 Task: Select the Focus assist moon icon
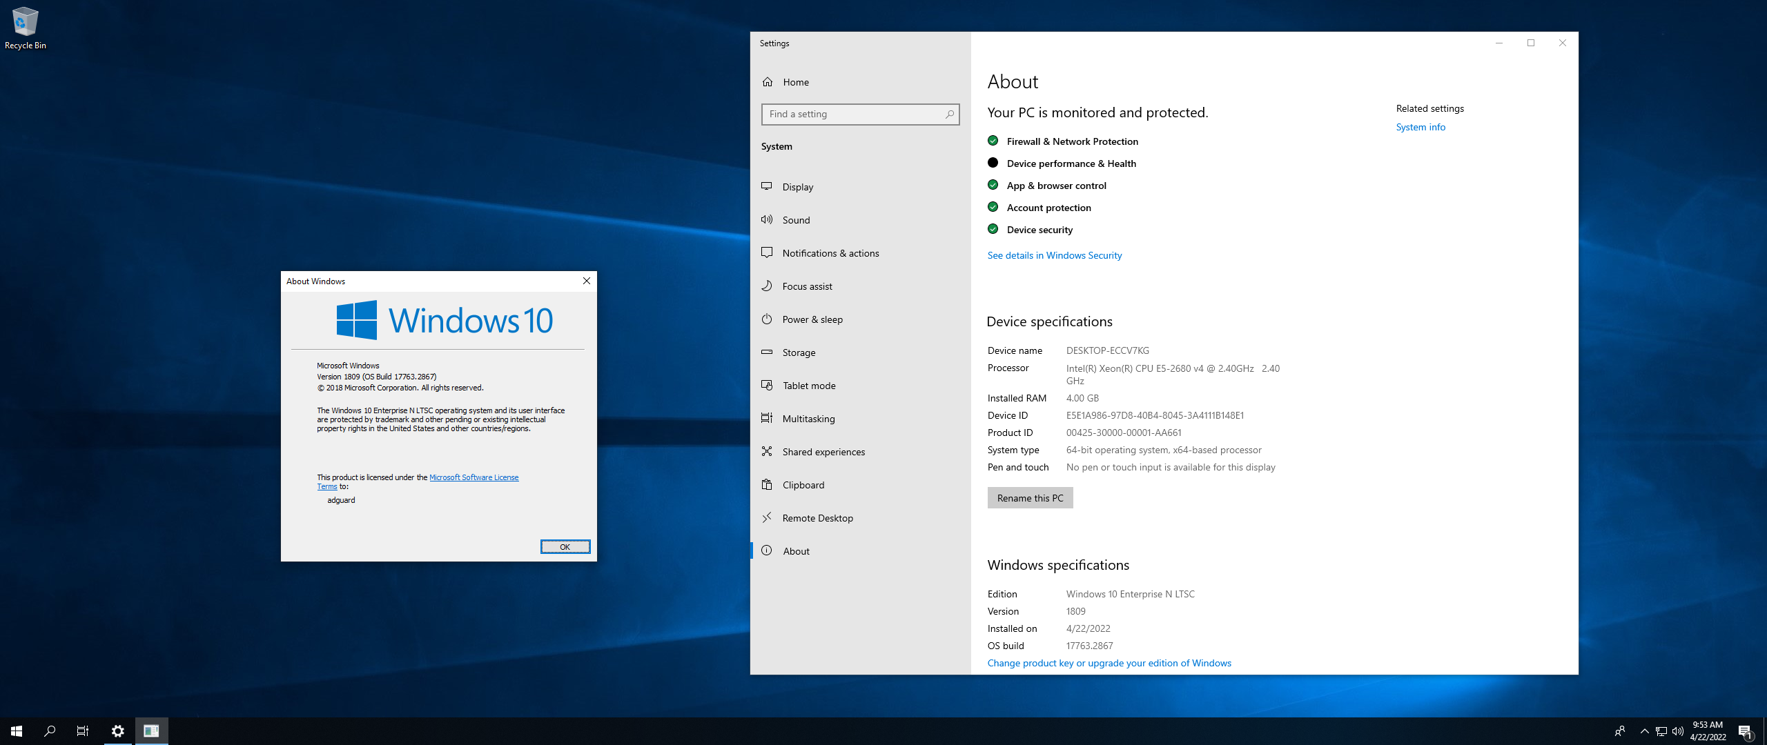point(767,286)
